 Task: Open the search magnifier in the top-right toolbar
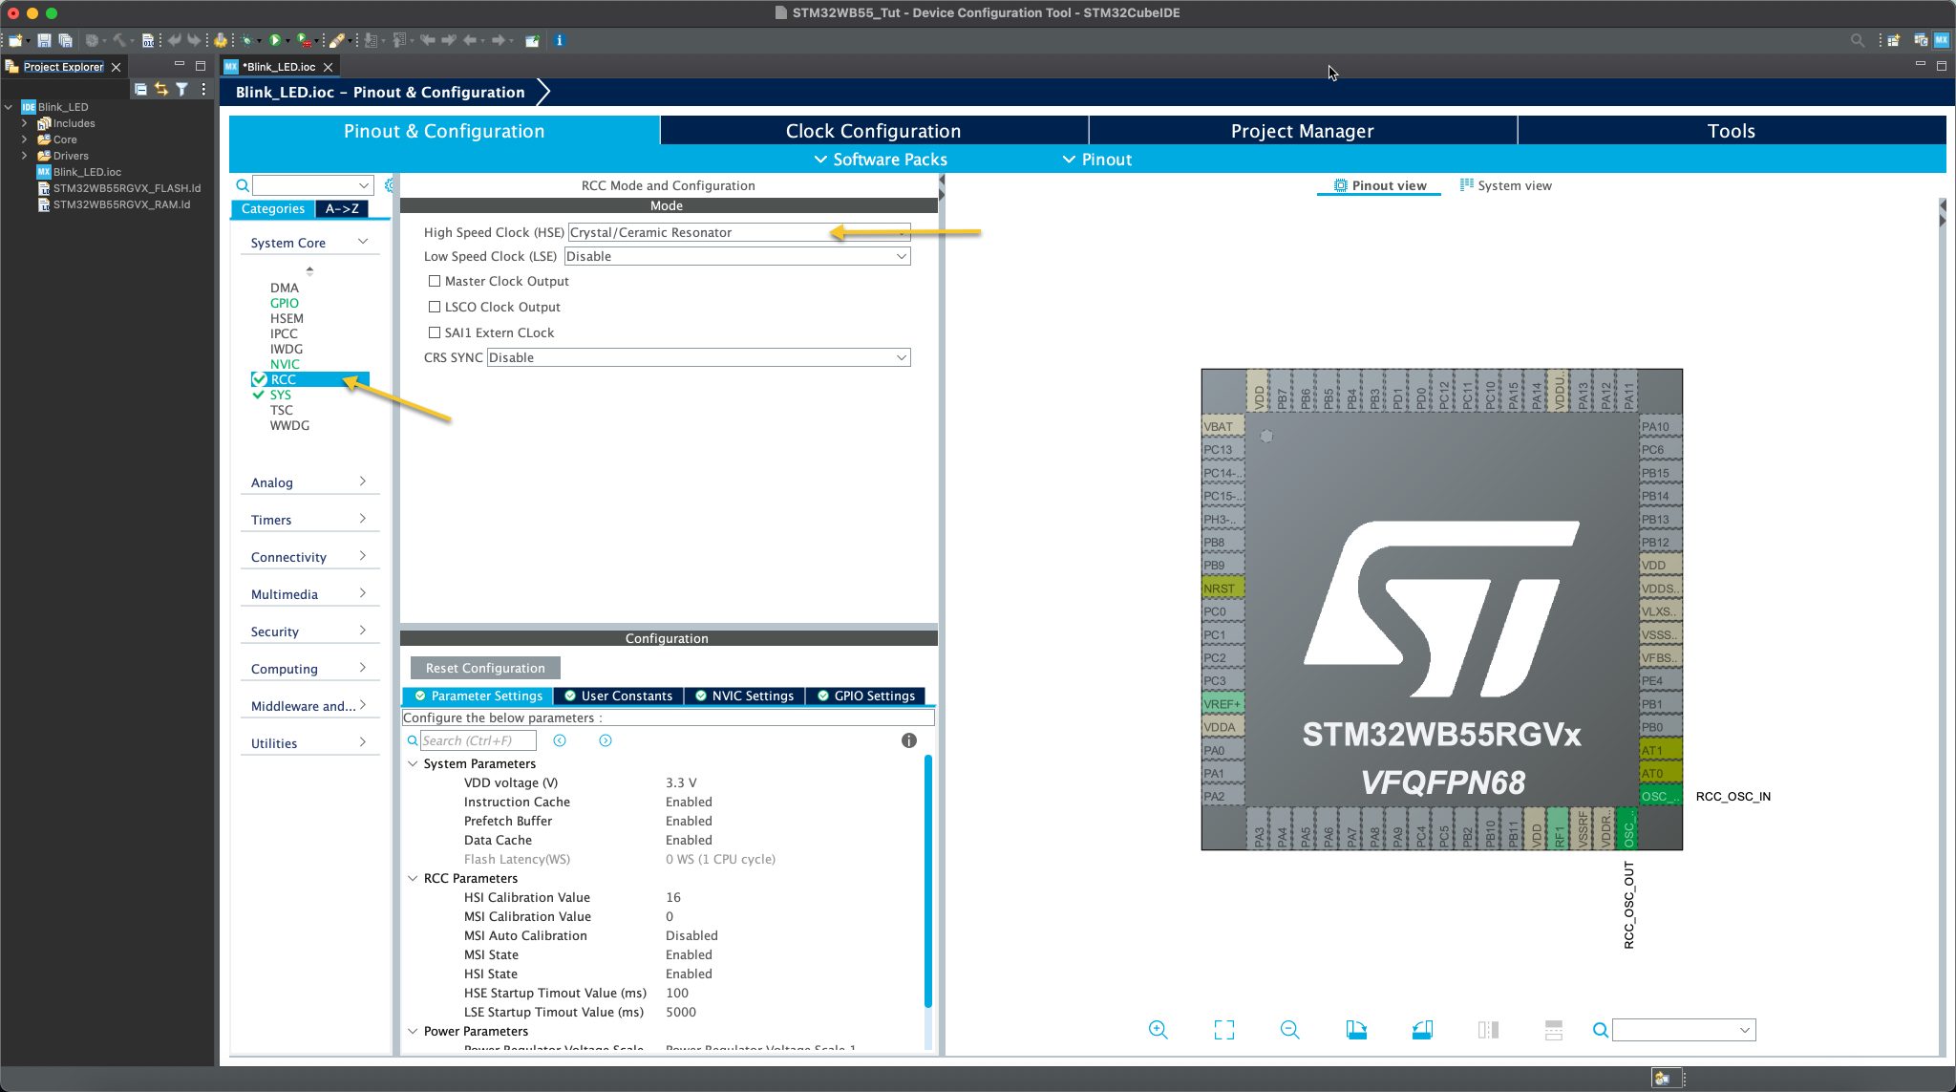(x=1858, y=41)
